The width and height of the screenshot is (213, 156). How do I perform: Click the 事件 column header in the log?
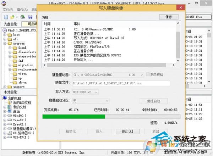pyautogui.click(x=77, y=24)
